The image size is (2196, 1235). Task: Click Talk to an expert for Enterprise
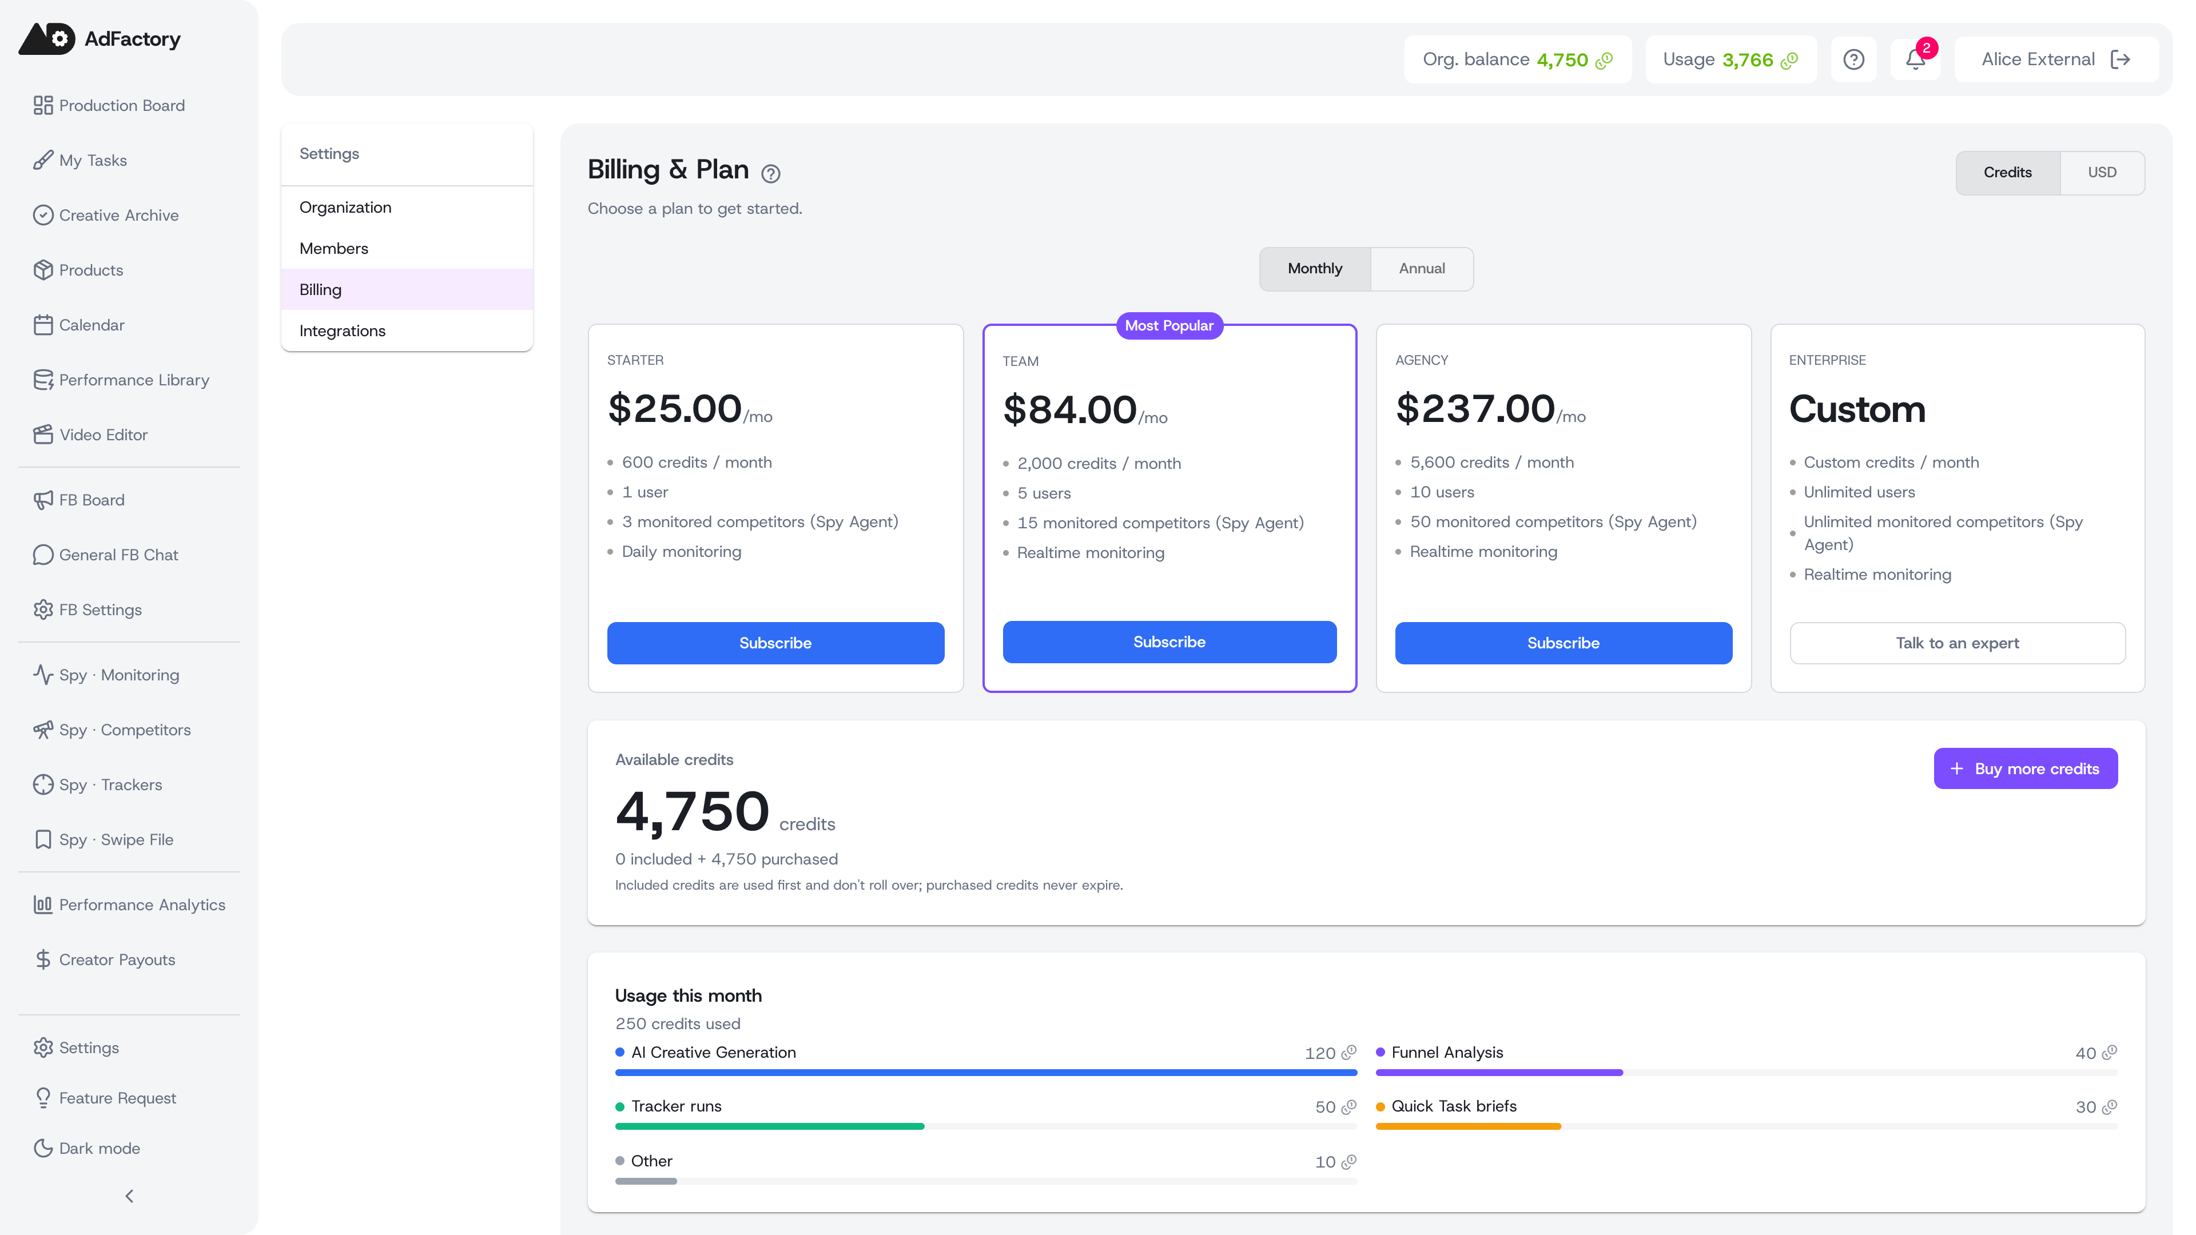[x=1956, y=643]
